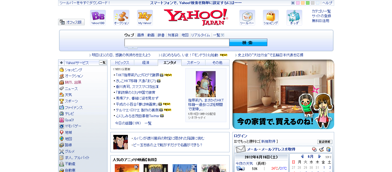Open the GyaO! sidebar icon
This screenshot has width=392, height=172.
pos(62,120)
